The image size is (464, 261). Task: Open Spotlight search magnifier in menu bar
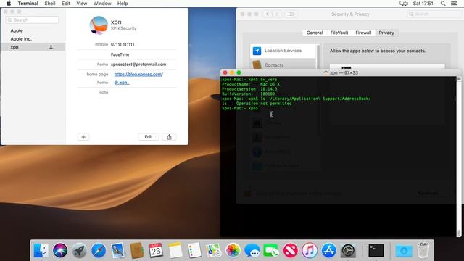443,4
